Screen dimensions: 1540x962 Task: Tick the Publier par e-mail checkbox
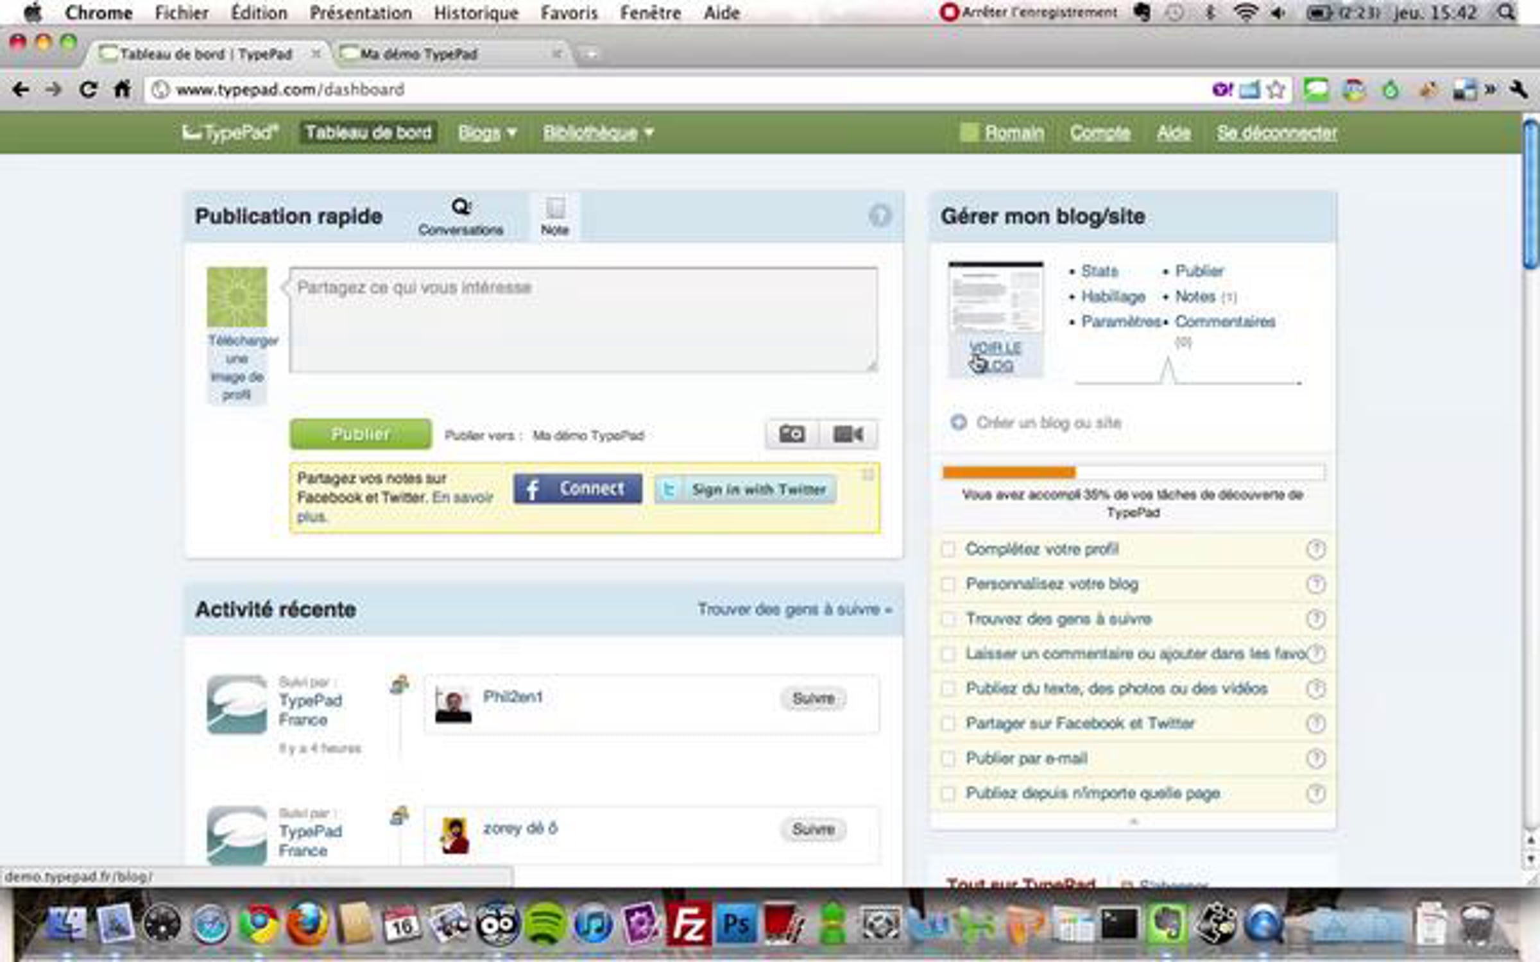coord(948,759)
